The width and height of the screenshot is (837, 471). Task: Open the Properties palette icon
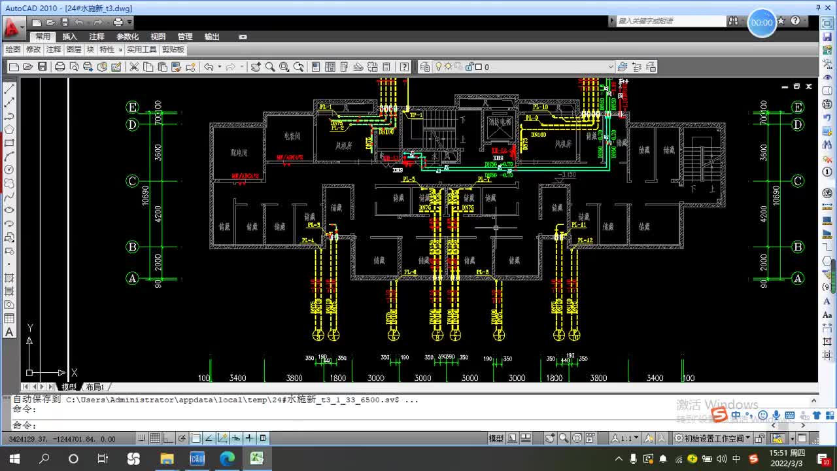[316, 67]
